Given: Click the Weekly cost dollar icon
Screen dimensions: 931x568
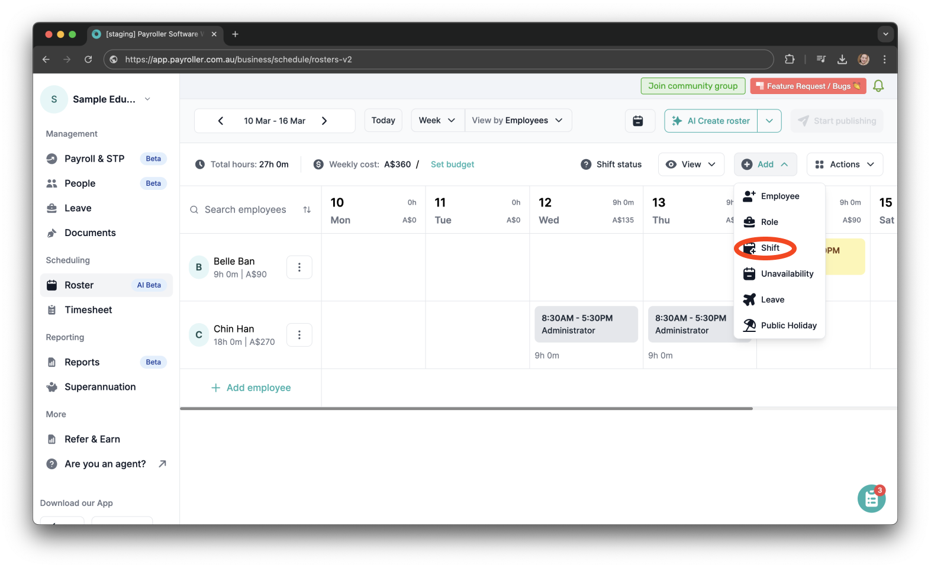Looking at the screenshot, I should point(318,164).
